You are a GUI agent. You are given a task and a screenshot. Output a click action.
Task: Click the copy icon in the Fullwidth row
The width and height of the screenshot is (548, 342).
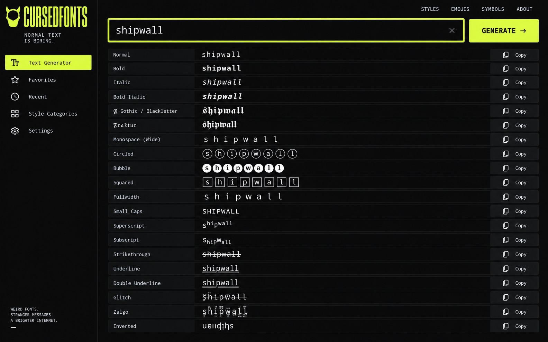tap(506, 197)
